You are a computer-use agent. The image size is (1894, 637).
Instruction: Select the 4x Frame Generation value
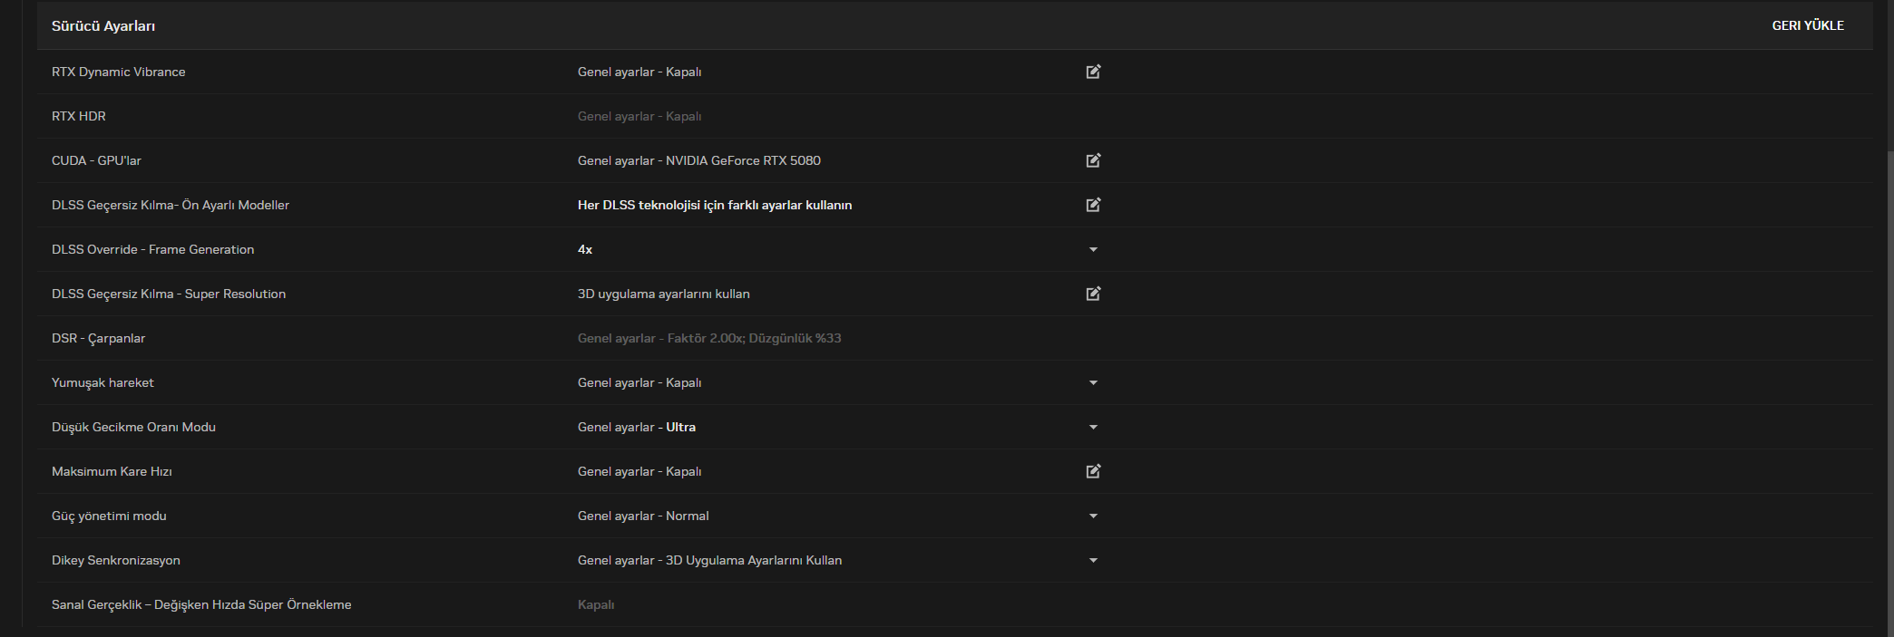pyautogui.click(x=585, y=249)
